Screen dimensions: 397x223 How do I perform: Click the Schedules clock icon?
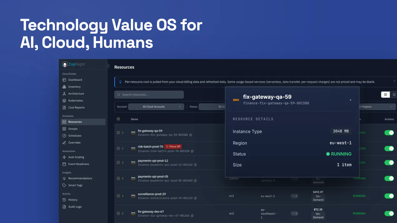tap(64, 136)
